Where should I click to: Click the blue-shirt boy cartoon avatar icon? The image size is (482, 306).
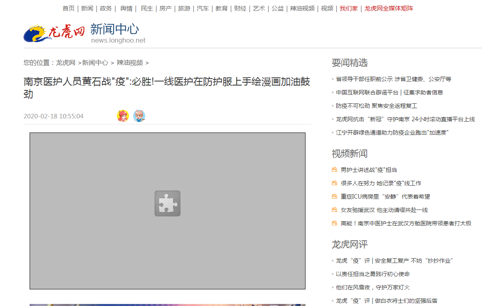pos(139,116)
